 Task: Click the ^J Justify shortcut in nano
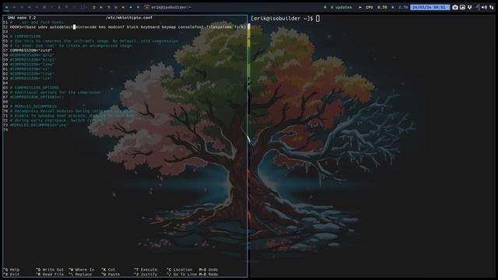(146, 275)
